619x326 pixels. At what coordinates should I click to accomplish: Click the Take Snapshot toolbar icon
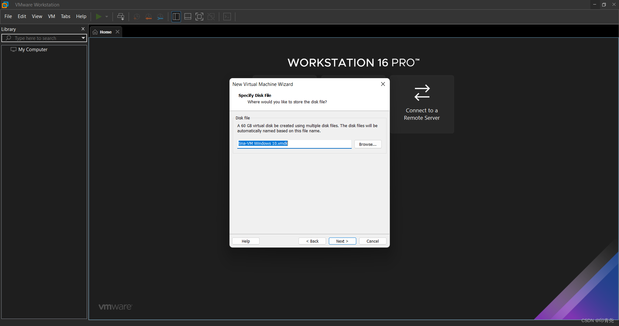(136, 17)
